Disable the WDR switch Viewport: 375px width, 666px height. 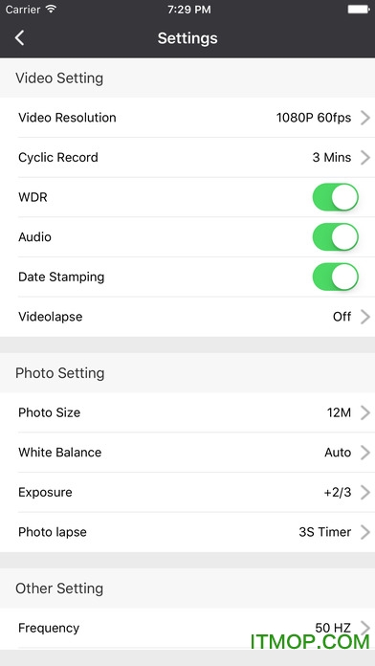click(336, 197)
